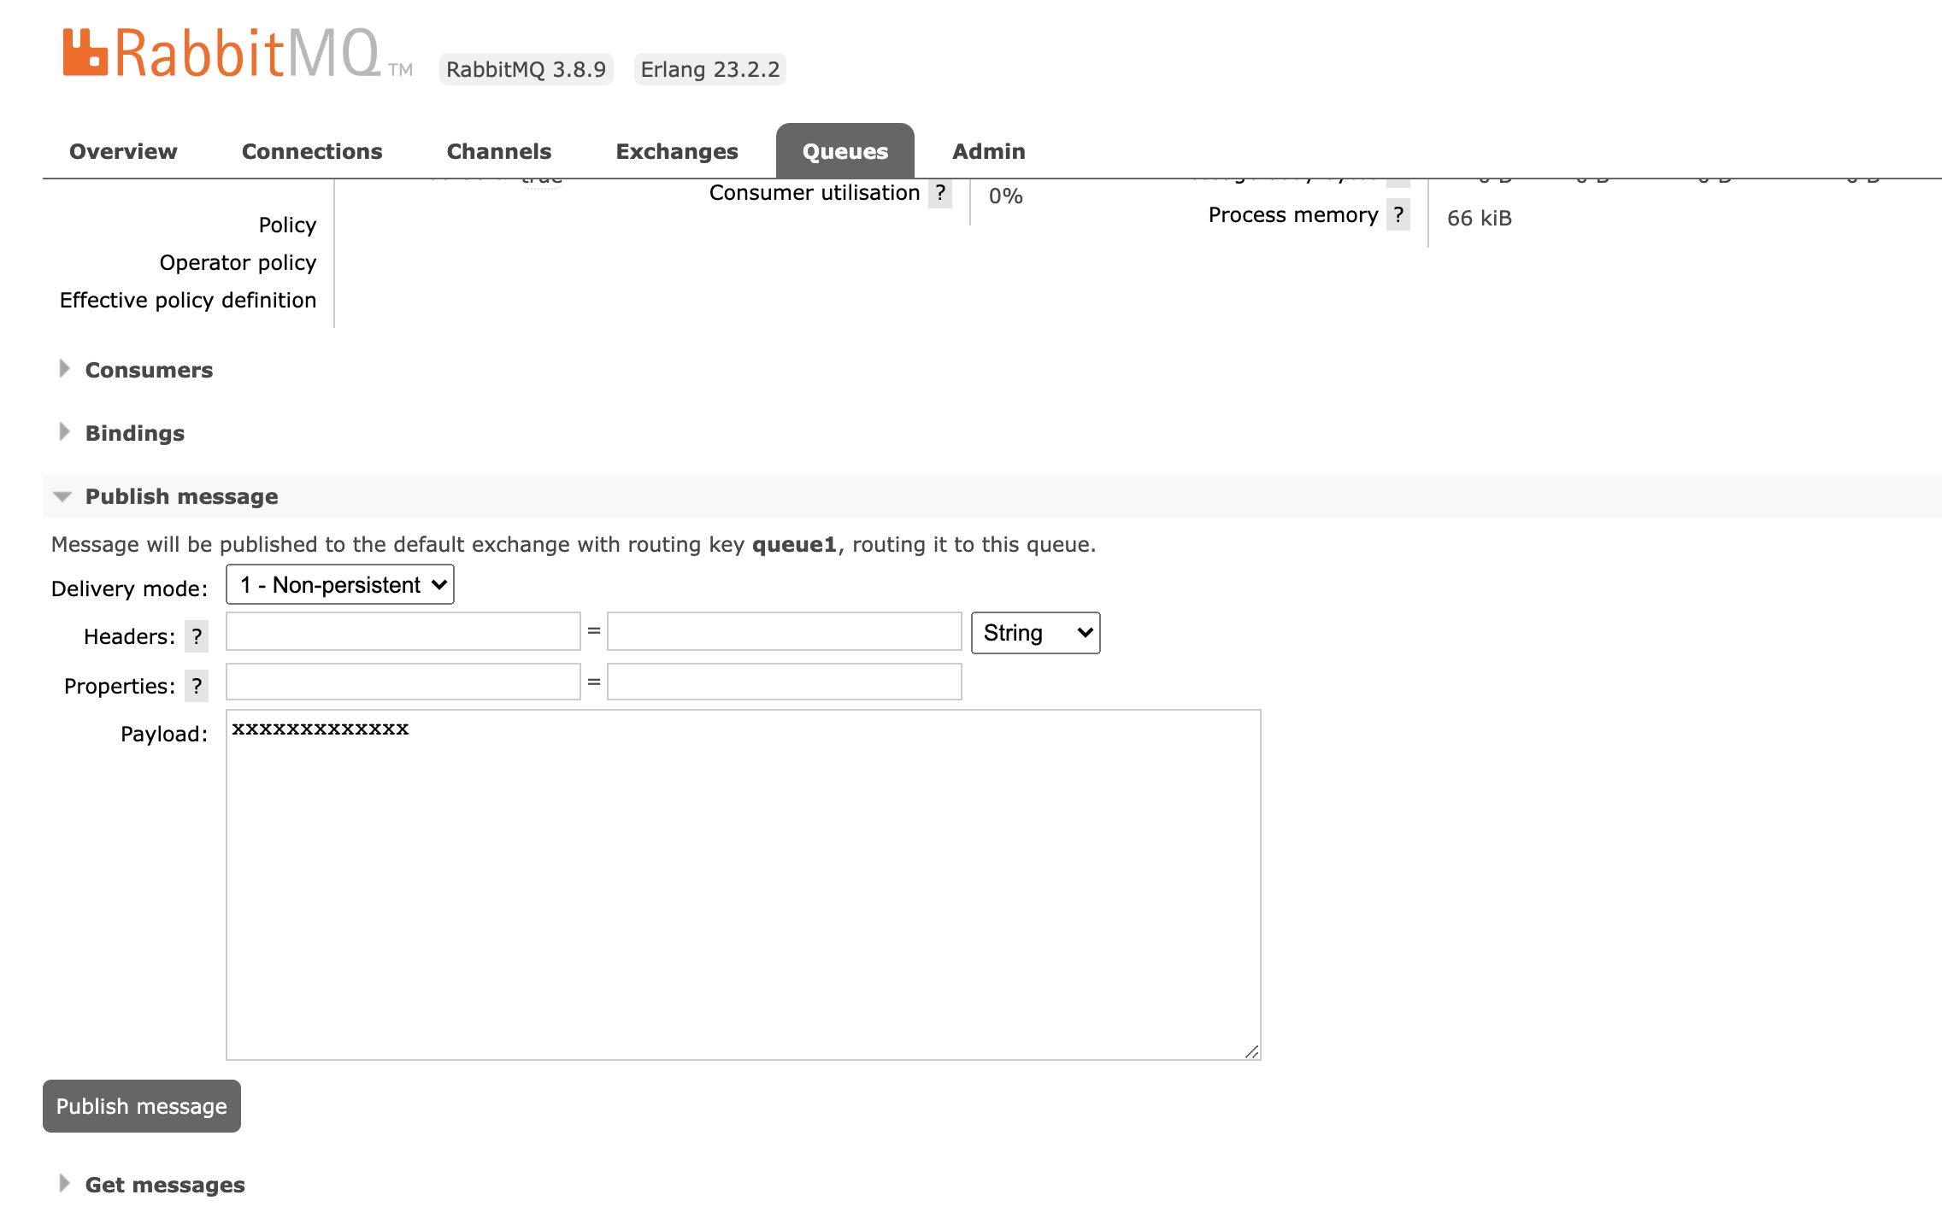
Task: Open help for Process memory
Action: pyautogui.click(x=1398, y=215)
